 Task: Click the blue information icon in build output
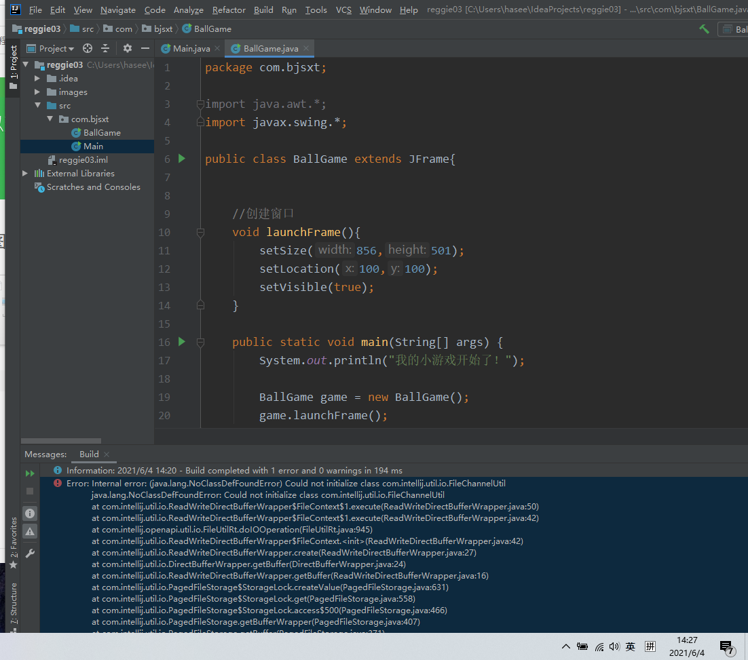(58, 470)
